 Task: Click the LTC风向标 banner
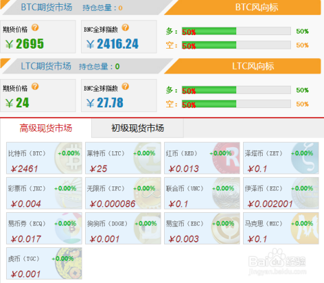pyautogui.click(x=243, y=66)
